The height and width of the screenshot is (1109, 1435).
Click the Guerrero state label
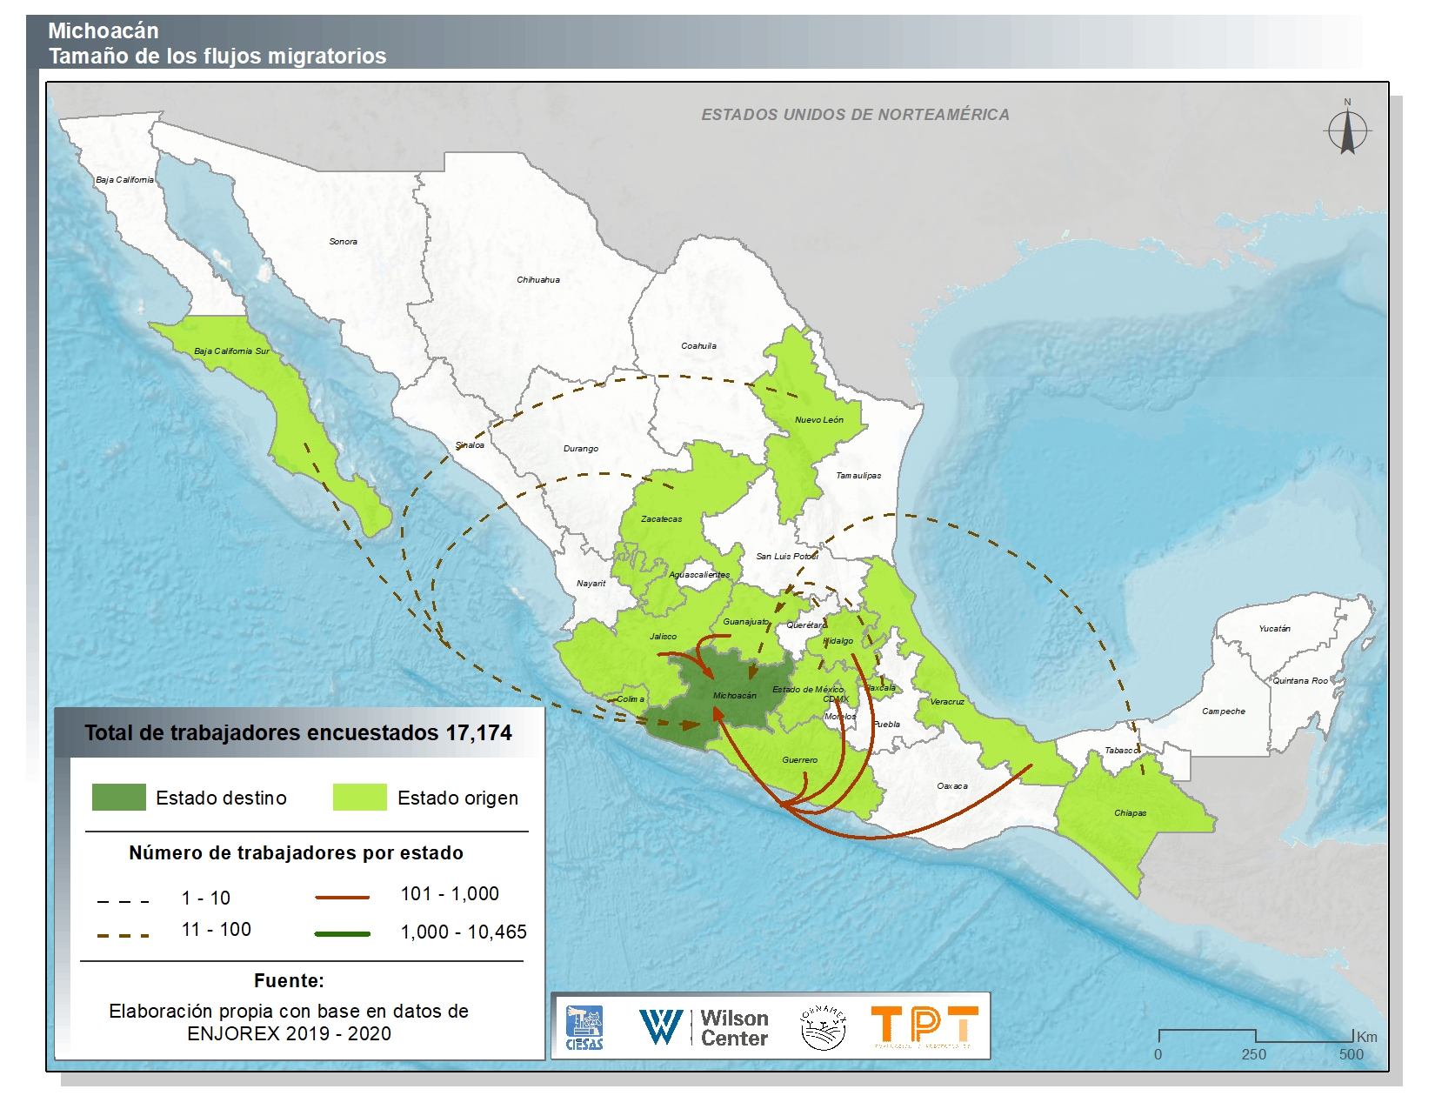(x=799, y=760)
